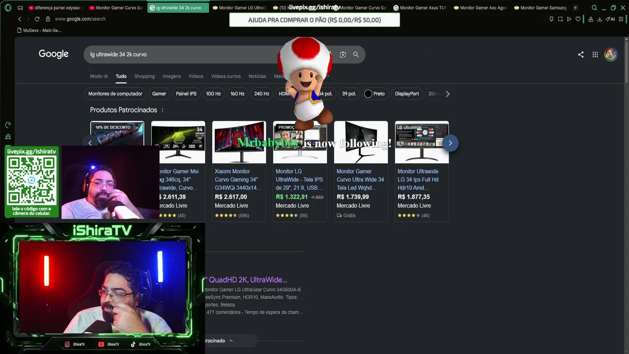
Task: Open Google account avatar menu
Action: tap(611, 55)
